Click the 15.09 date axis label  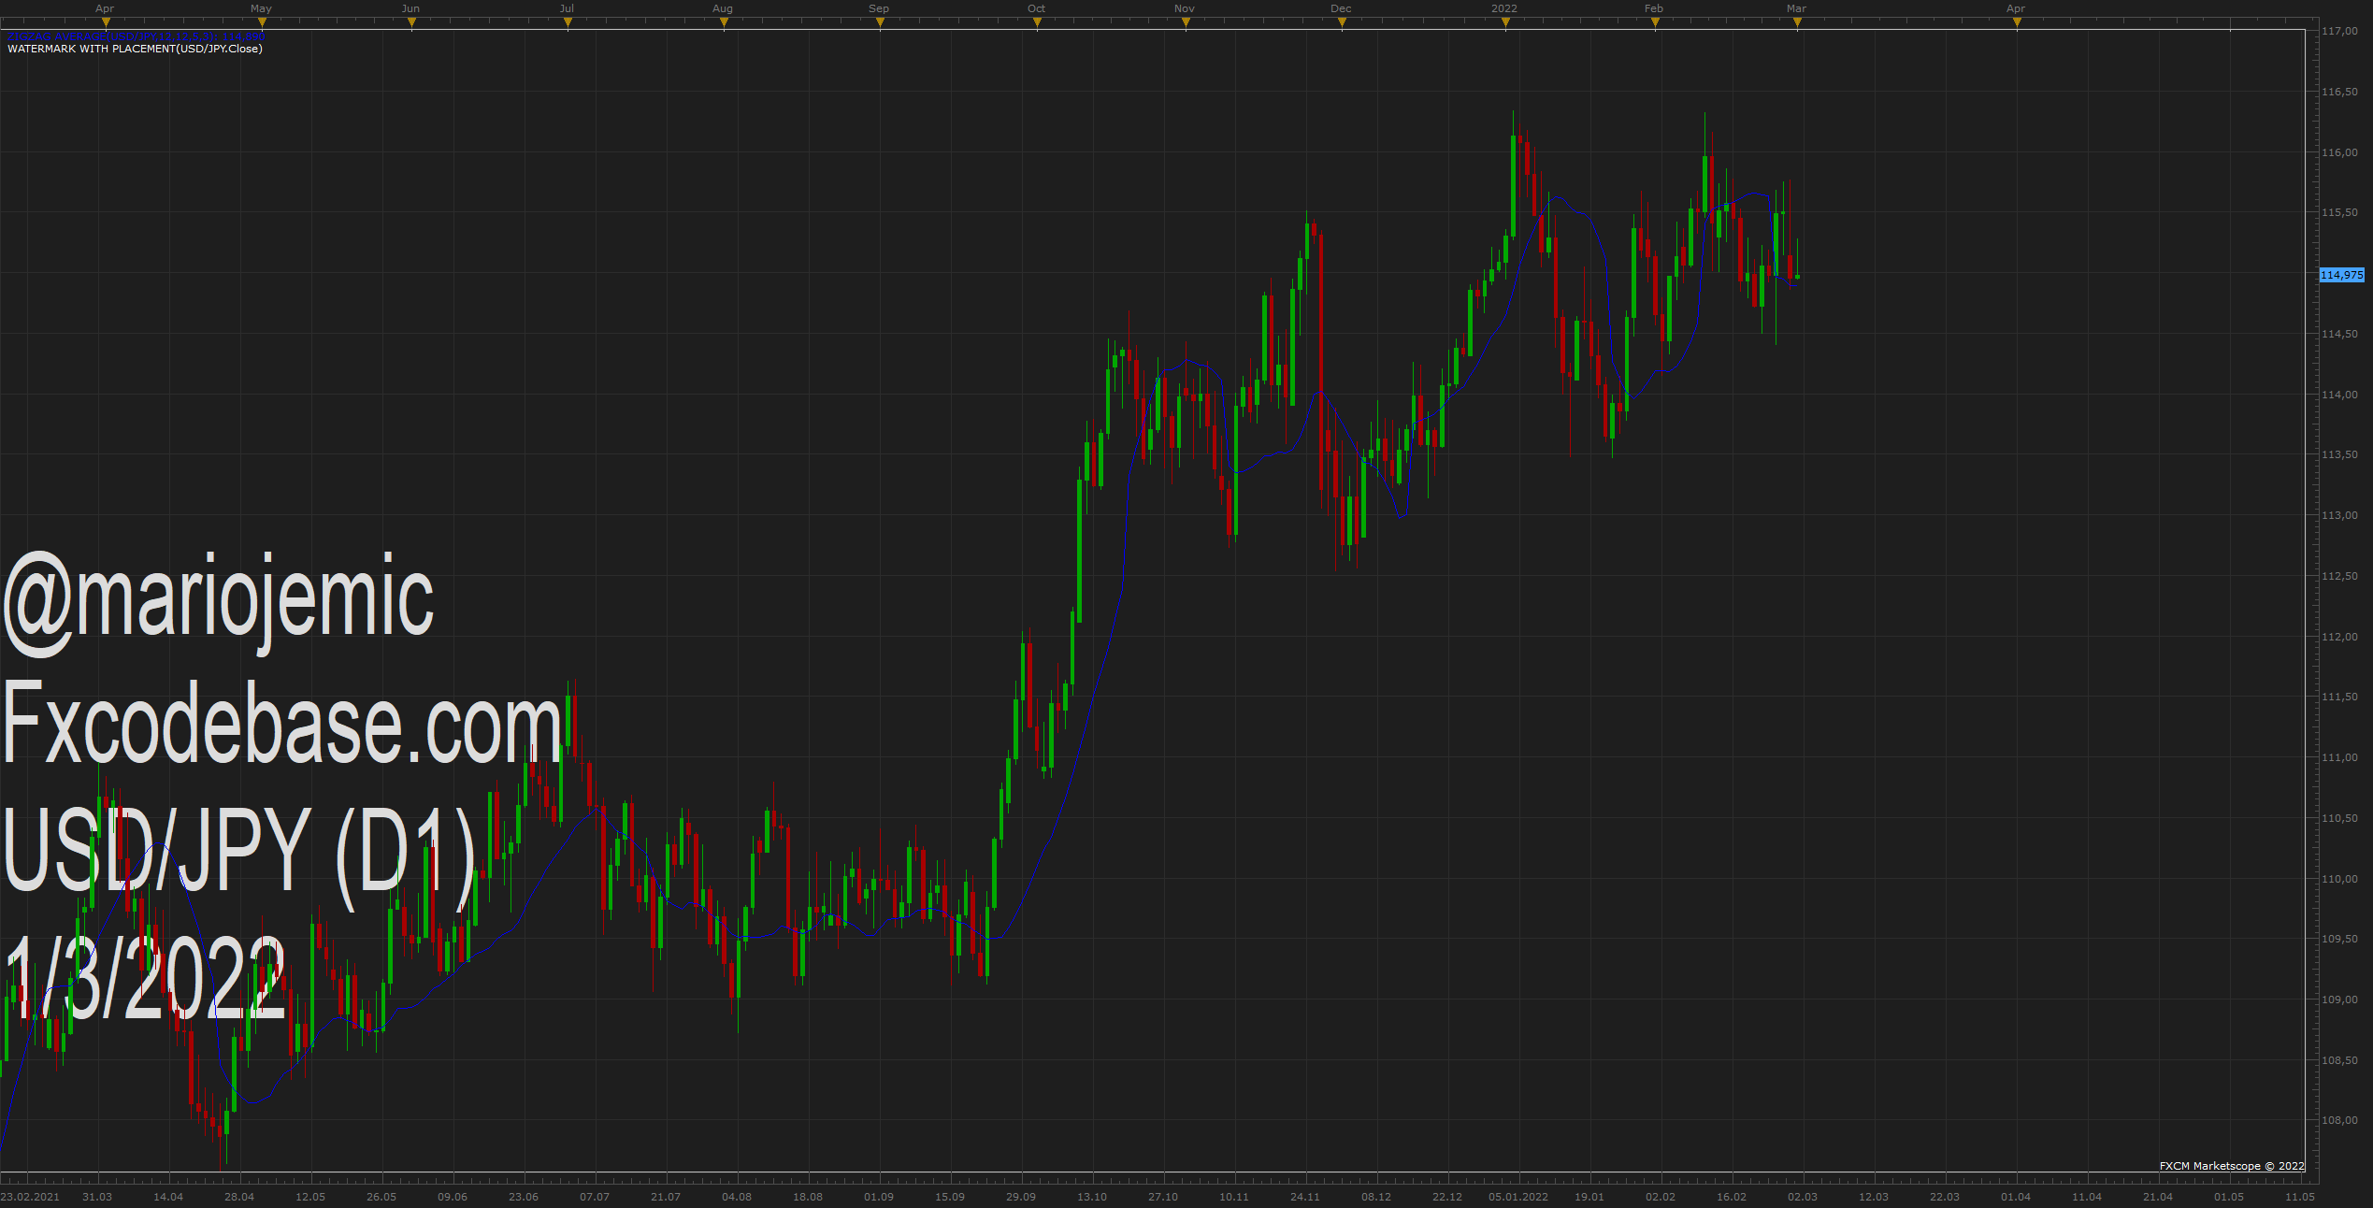pos(950,1197)
